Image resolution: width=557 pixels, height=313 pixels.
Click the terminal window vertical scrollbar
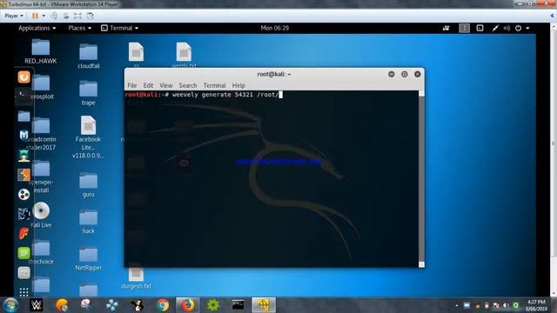pyautogui.click(x=421, y=178)
